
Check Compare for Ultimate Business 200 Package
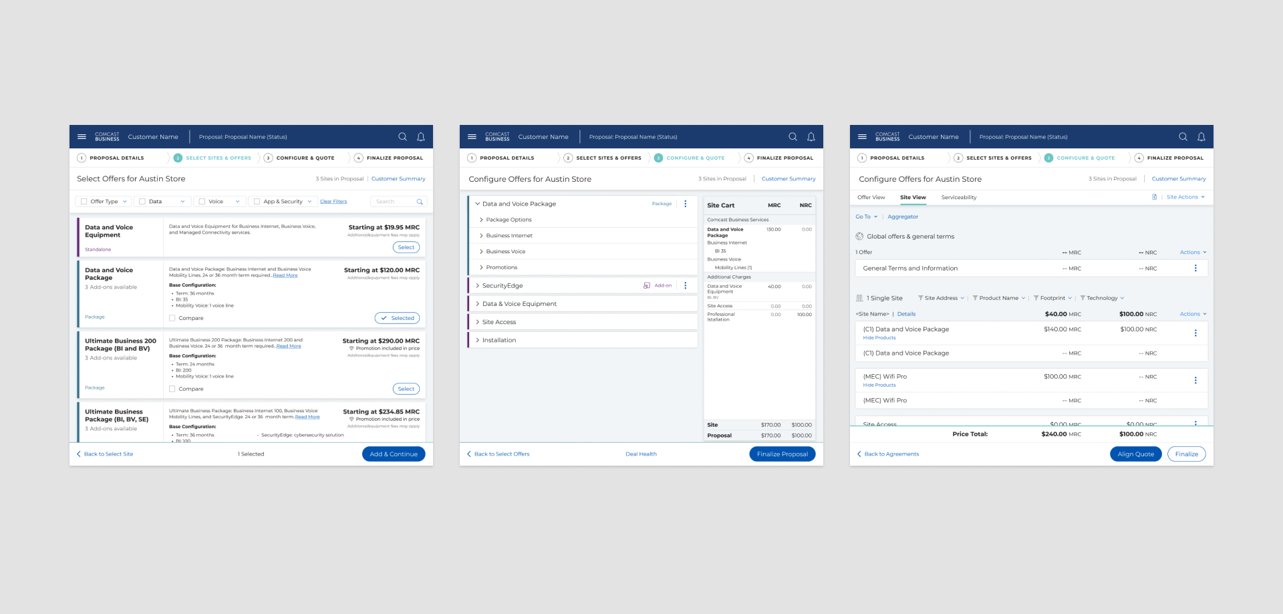(172, 389)
